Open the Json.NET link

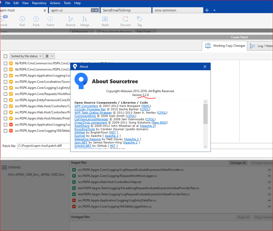[81, 142]
